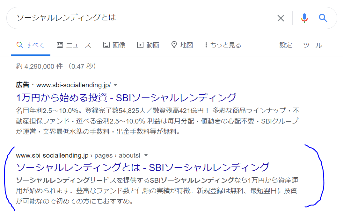Expand the dropdown arrow after aboutsl
The height and width of the screenshot is (213, 343).
click(146, 155)
